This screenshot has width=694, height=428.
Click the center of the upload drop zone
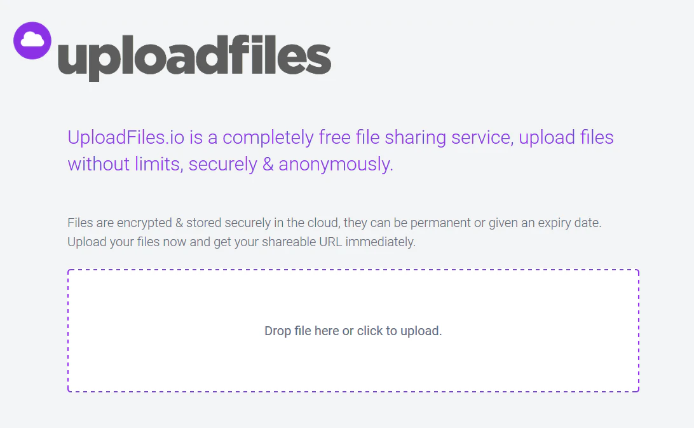pos(353,329)
